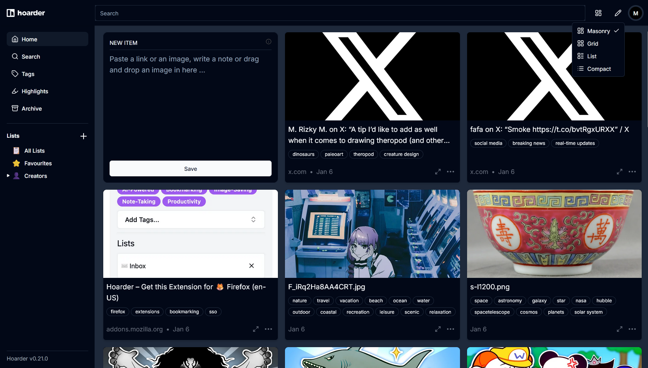Click the Hoarder logo icon
This screenshot has height=368, width=648.
pos(10,13)
